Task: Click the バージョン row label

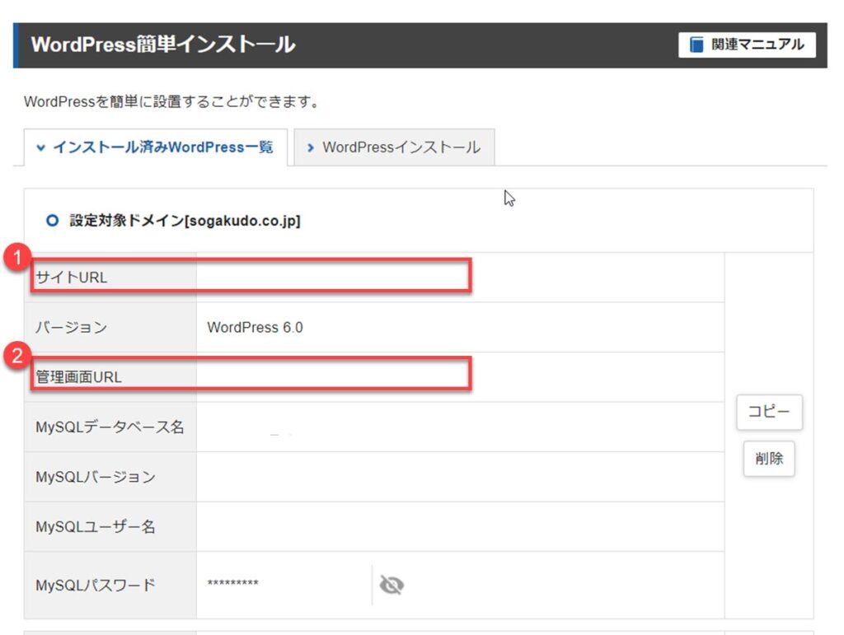Action: (x=71, y=328)
